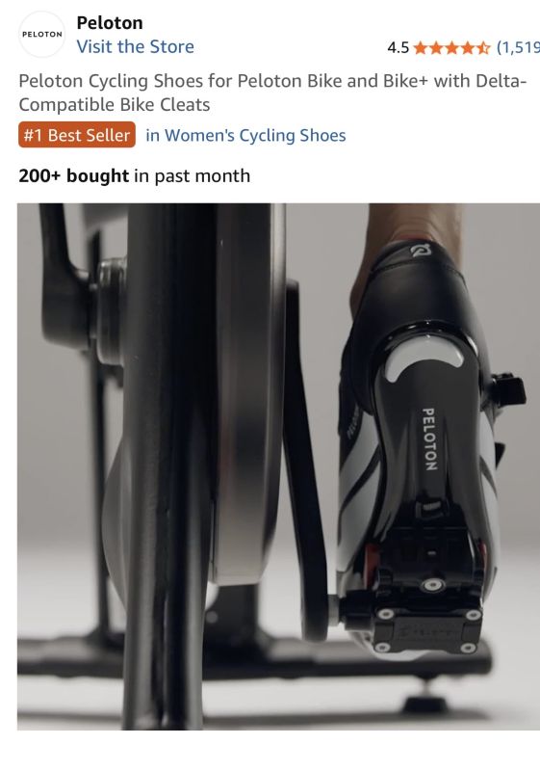Click the half-filled fifth rating star
This screenshot has height=771, width=540.
(x=483, y=47)
